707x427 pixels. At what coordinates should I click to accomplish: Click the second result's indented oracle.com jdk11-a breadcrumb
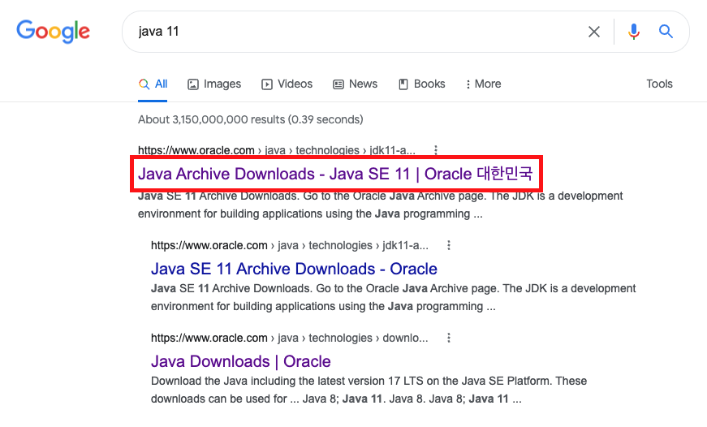(290, 245)
